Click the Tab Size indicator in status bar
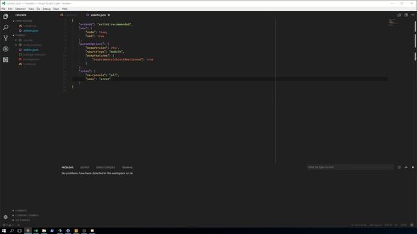The image size is (417, 234). point(375,225)
